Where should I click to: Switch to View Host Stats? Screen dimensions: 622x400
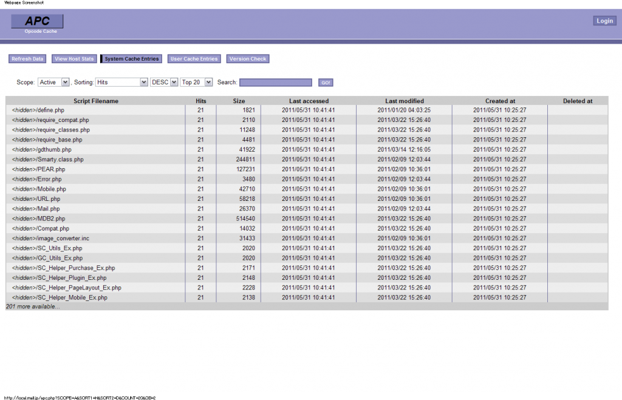coord(74,59)
